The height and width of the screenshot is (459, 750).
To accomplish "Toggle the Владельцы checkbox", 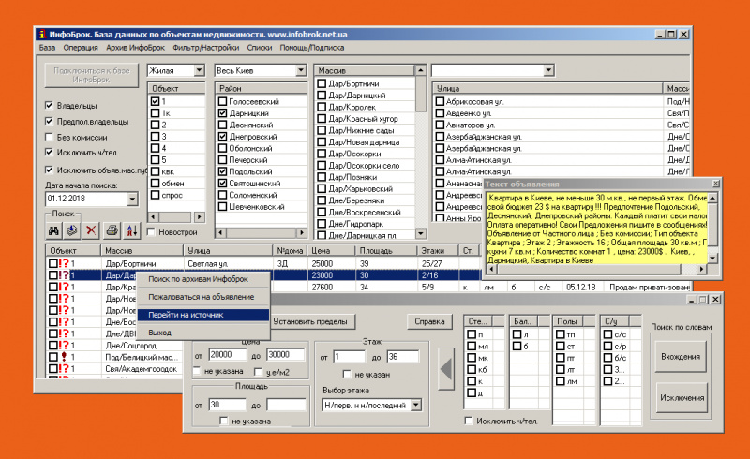I will point(50,106).
